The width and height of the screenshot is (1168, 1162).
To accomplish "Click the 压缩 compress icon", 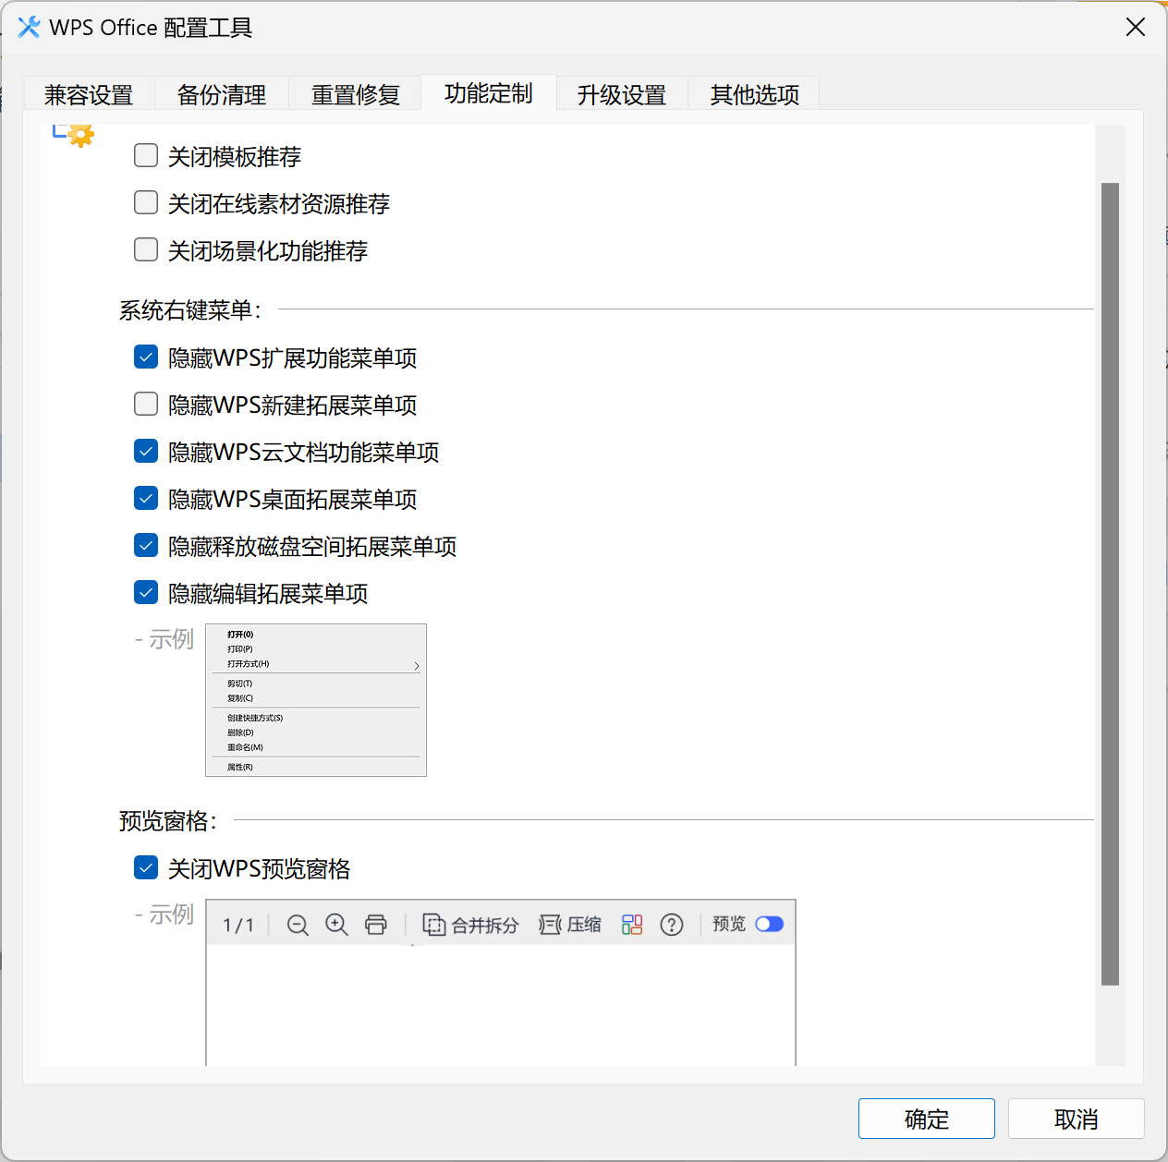I will [550, 925].
